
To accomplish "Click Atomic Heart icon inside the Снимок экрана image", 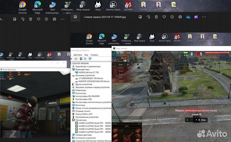I will point(165,38).
